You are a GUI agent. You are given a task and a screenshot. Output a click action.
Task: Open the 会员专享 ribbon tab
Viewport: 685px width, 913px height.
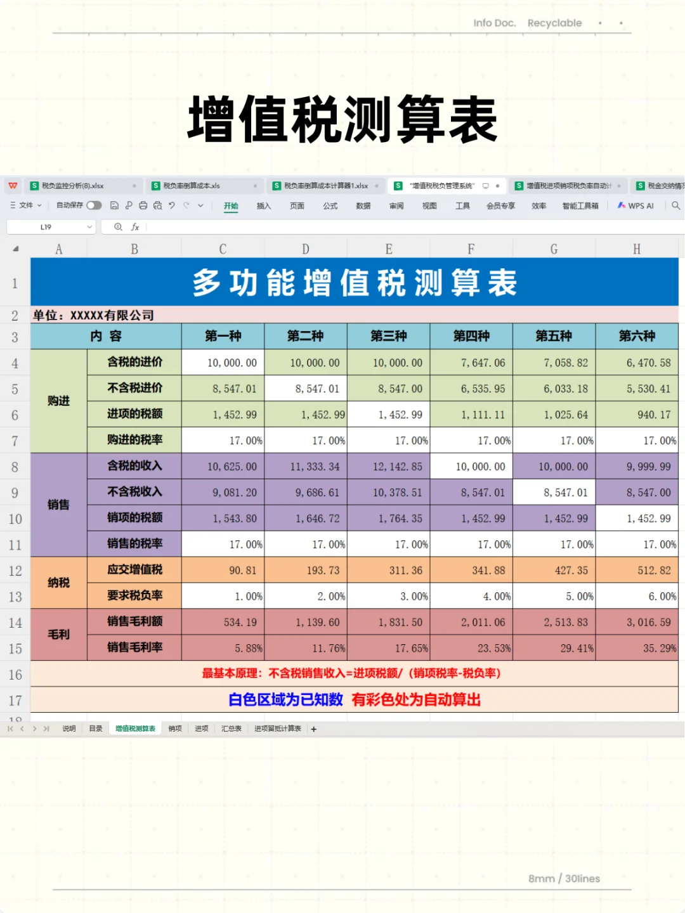coord(500,206)
